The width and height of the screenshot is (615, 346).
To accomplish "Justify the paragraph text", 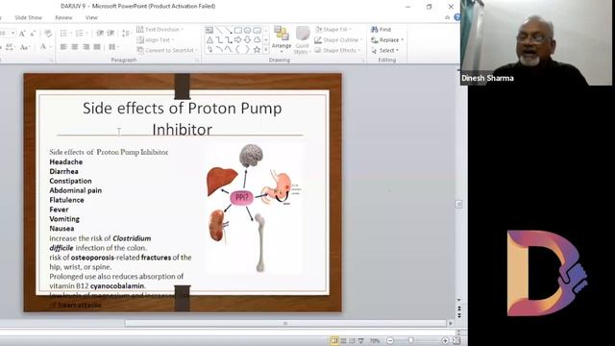I will coord(97,47).
